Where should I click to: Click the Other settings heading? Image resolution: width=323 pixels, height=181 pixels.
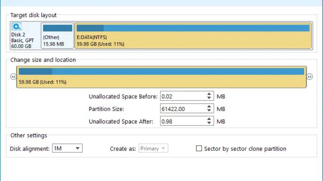(x=29, y=135)
